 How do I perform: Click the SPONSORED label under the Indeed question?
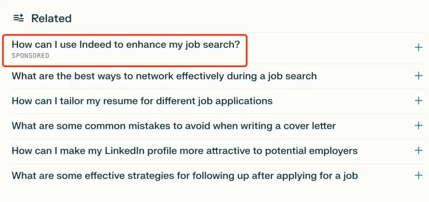pos(31,56)
